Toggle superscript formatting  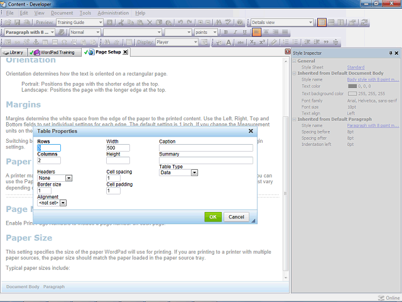[x=262, y=42]
